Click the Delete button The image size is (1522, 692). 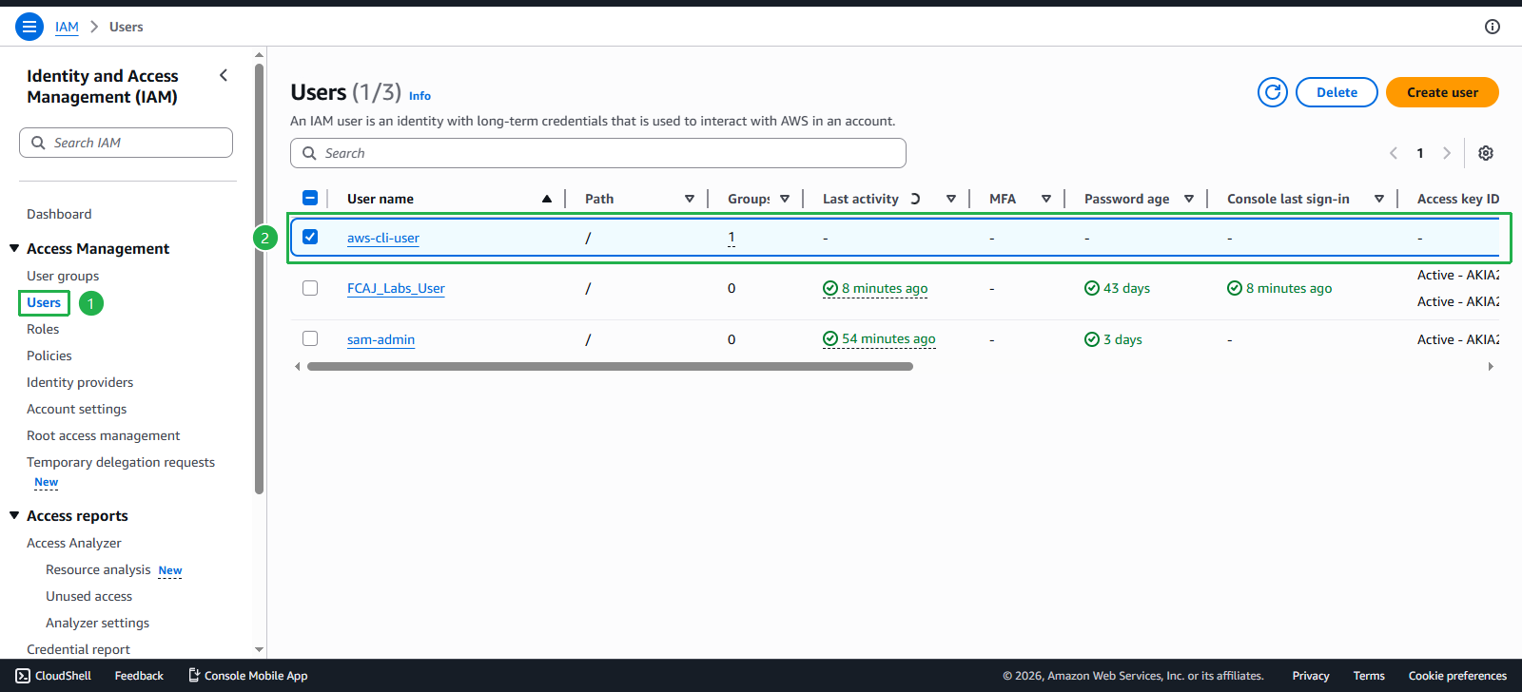click(x=1337, y=92)
